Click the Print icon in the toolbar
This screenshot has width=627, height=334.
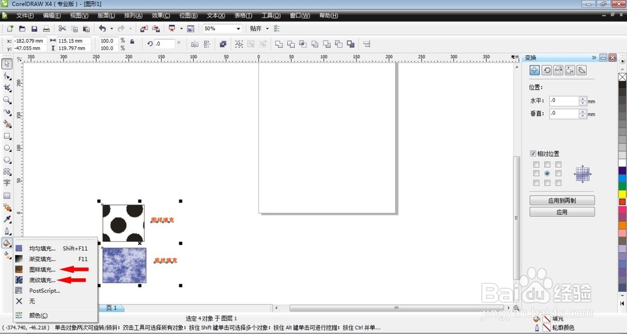[46, 28]
